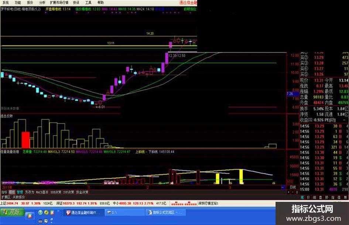Screen dimensions: 349x225
Task: Click the 深圳行情主站1 server status
Action: [x=208, y=204]
